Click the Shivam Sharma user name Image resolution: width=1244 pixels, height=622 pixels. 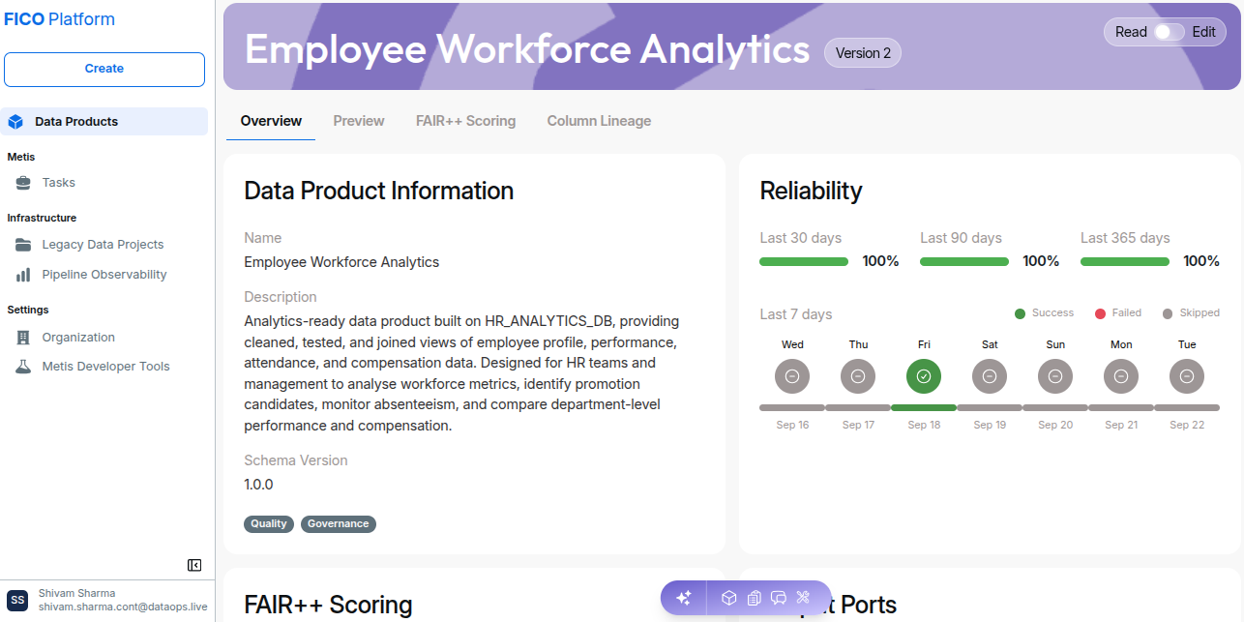coord(76,593)
